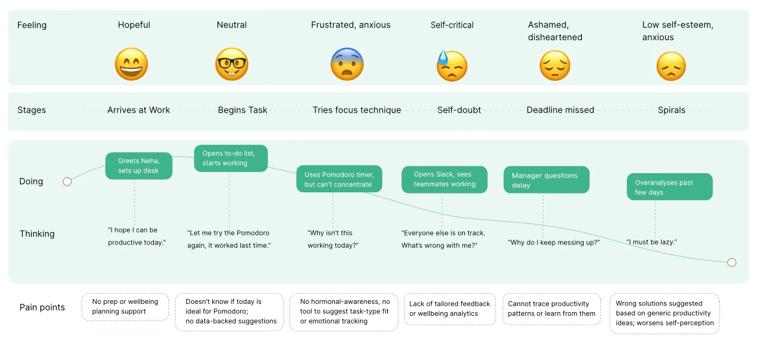767x341 pixels.
Task: Click the 'Overanalyses past few days' card
Action: pos(670,187)
